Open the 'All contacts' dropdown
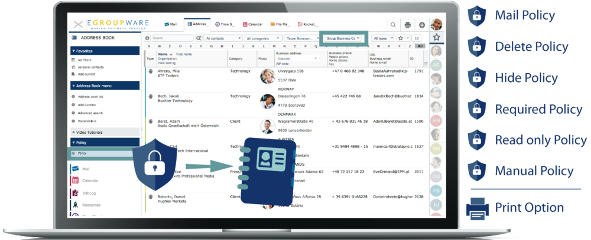This screenshot has width=591, height=240. pos(223,38)
